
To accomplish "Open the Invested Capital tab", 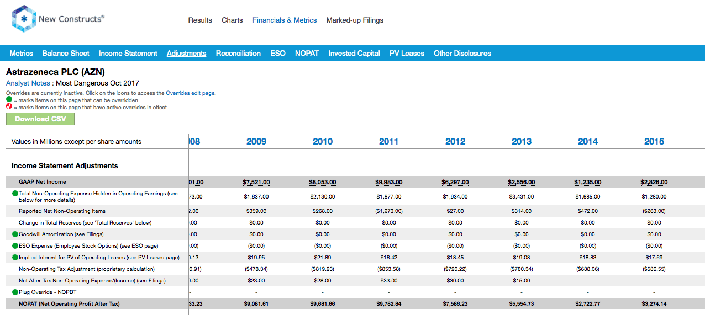I will (x=354, y=54).
